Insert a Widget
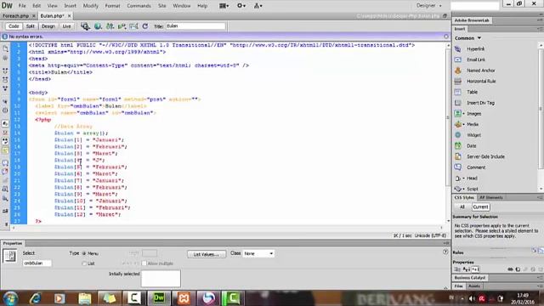 (x=473, y=135)
